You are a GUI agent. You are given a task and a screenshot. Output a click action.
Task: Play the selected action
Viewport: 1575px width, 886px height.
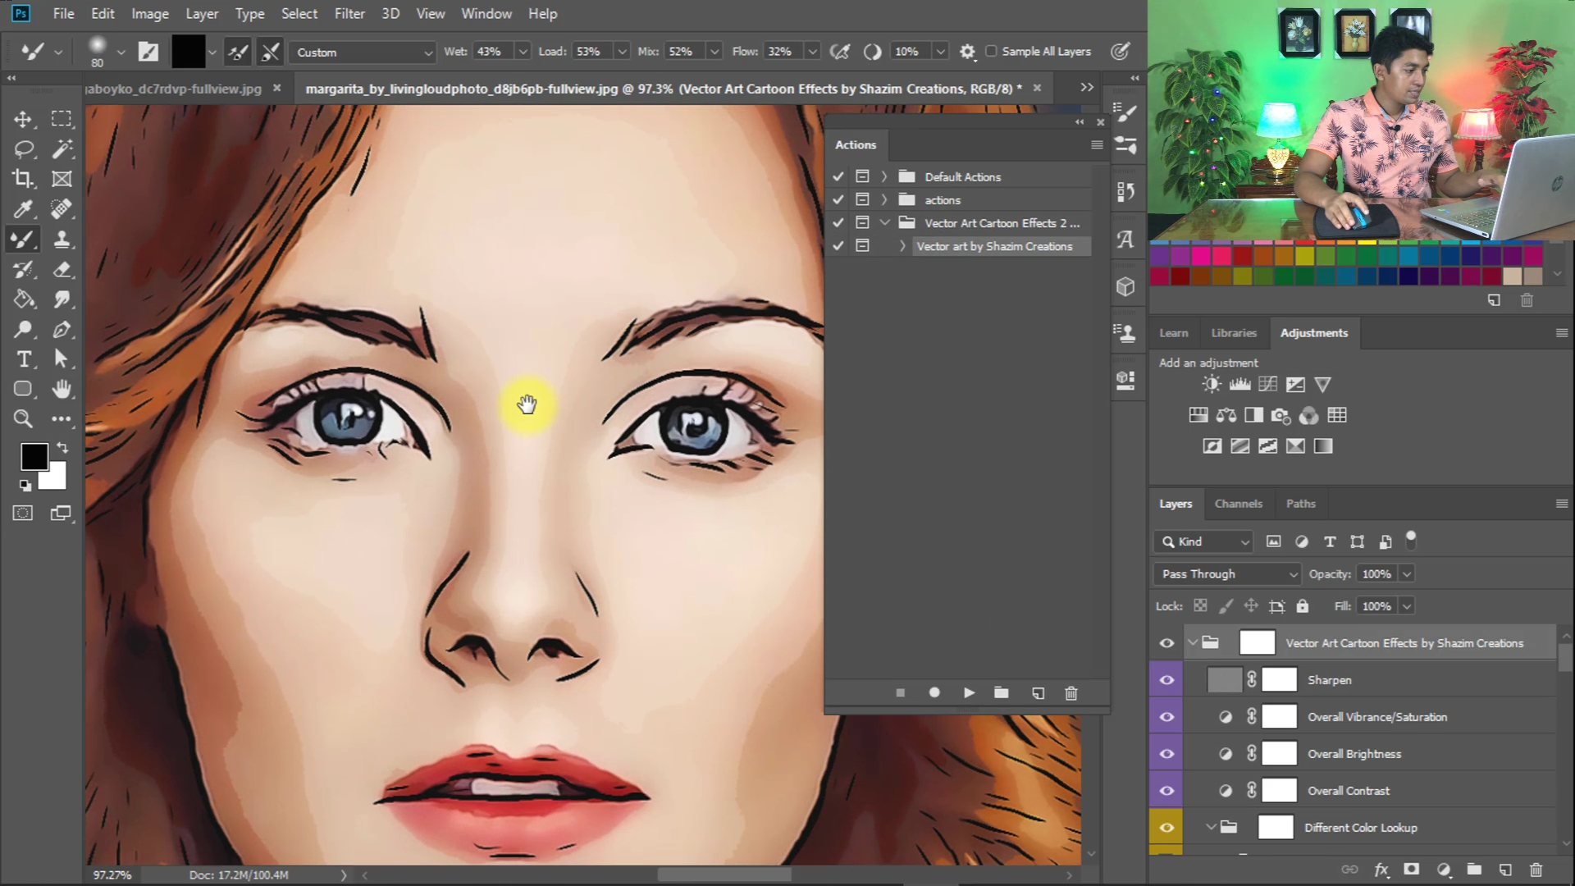pyautogui.click(x=969, y=693)
